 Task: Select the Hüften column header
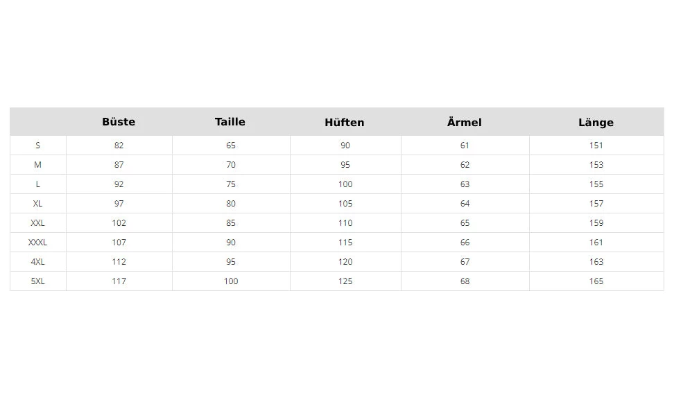pos(345,123)
